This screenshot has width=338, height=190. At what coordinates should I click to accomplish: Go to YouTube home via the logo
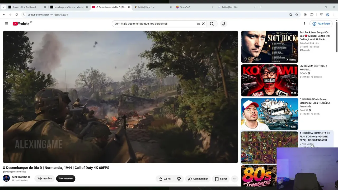[x=21, y=24]
